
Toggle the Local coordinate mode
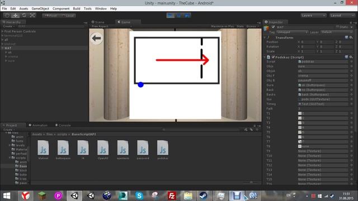pyautogui.click(x=68, y=16)
